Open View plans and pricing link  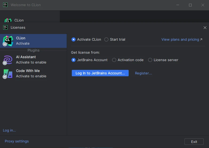(x=180, y=40)
